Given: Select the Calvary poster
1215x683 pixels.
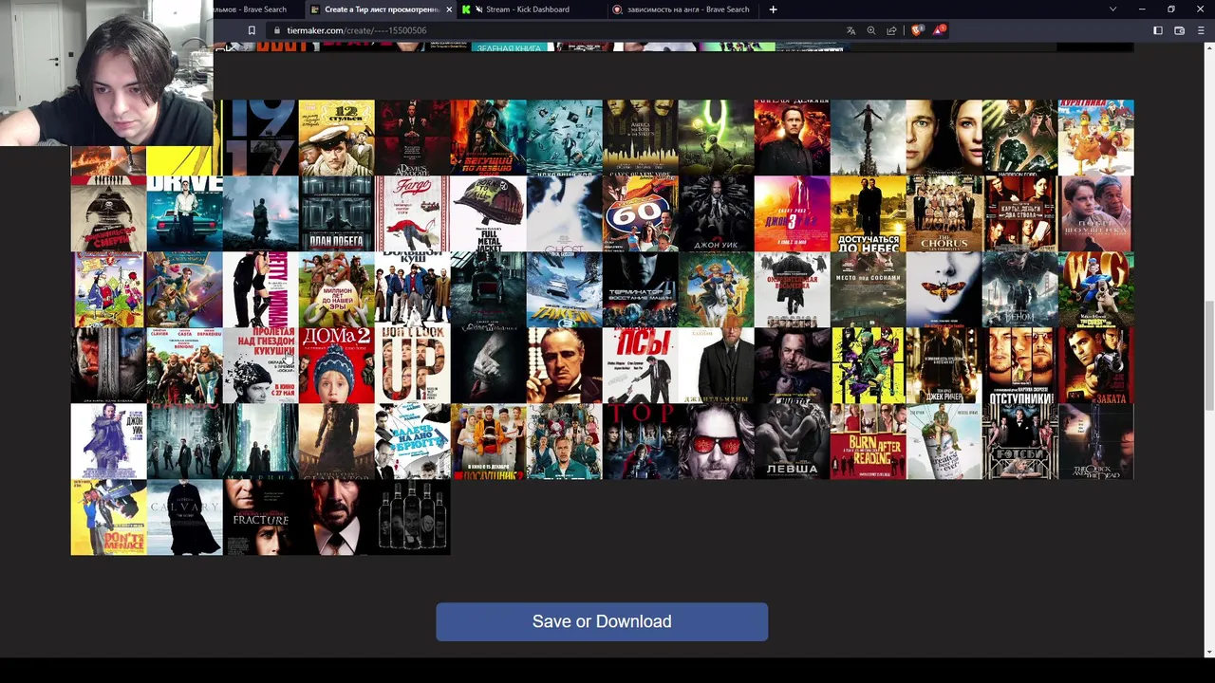Looking at the screenshot, I should [184, 517].
